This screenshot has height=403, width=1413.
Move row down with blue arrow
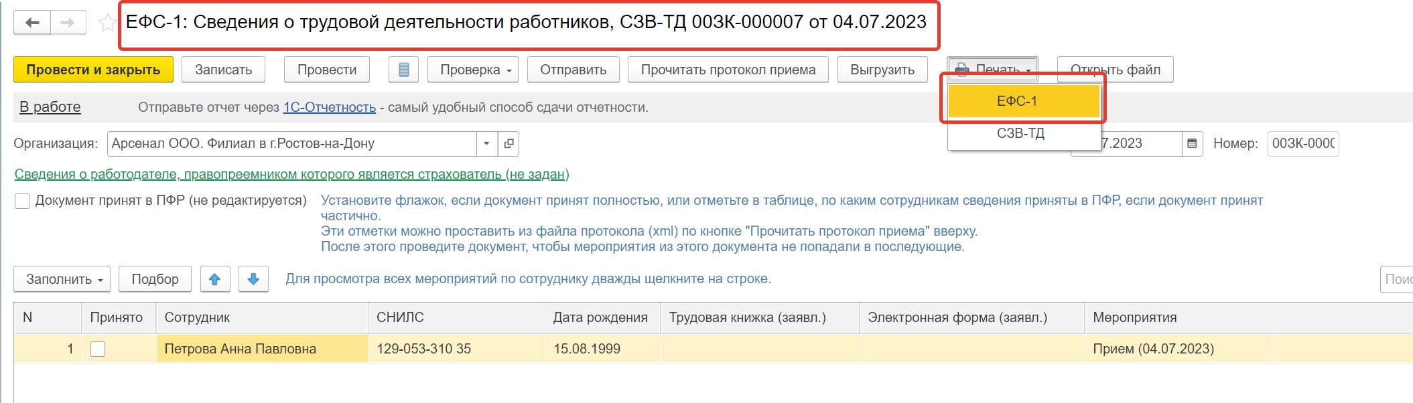[253, 279]
